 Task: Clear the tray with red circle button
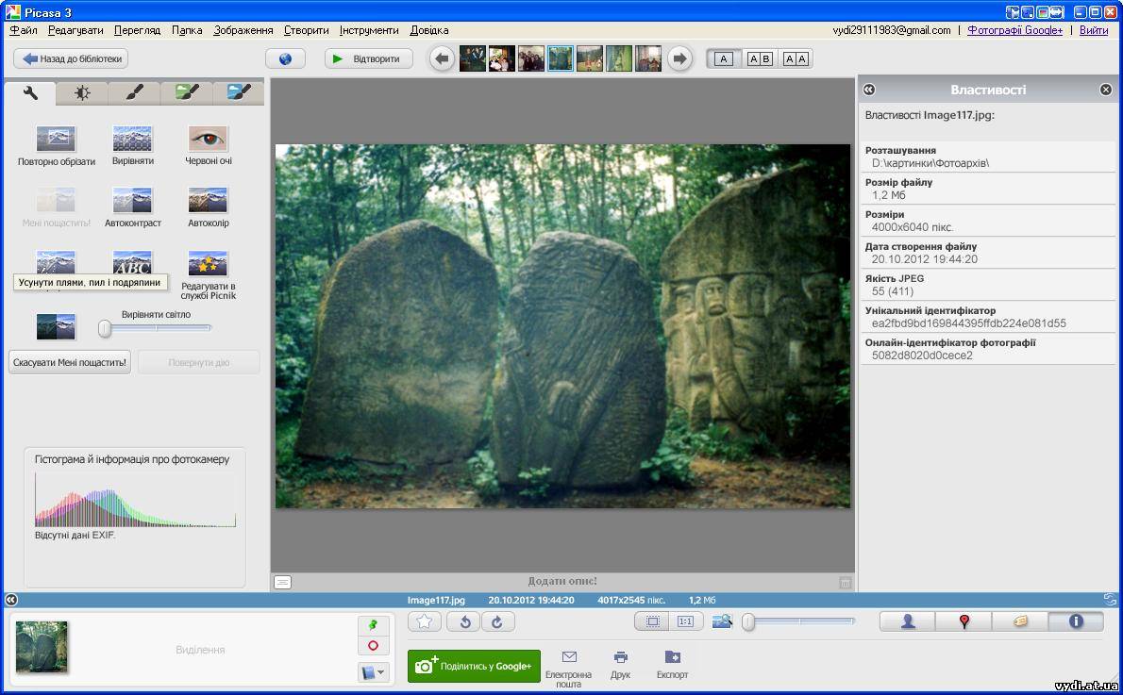373,646
